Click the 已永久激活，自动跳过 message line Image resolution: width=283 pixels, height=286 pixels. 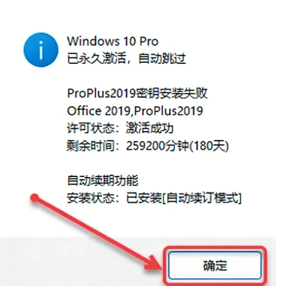click(x=126, y=59)
